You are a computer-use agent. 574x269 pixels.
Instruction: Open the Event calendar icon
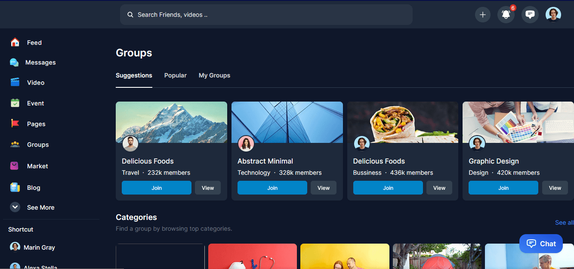pos(15,103)
